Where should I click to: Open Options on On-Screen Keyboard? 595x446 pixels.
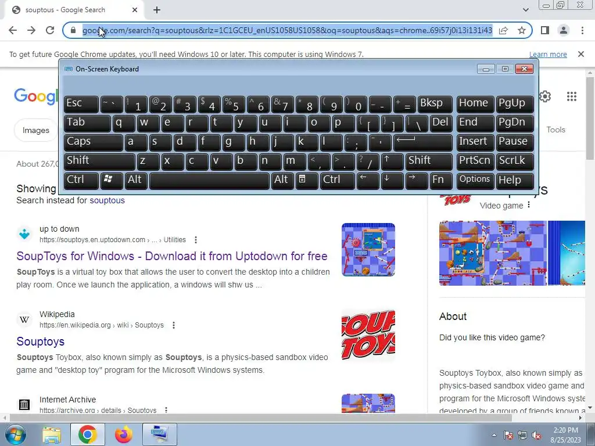click(475, 181)
